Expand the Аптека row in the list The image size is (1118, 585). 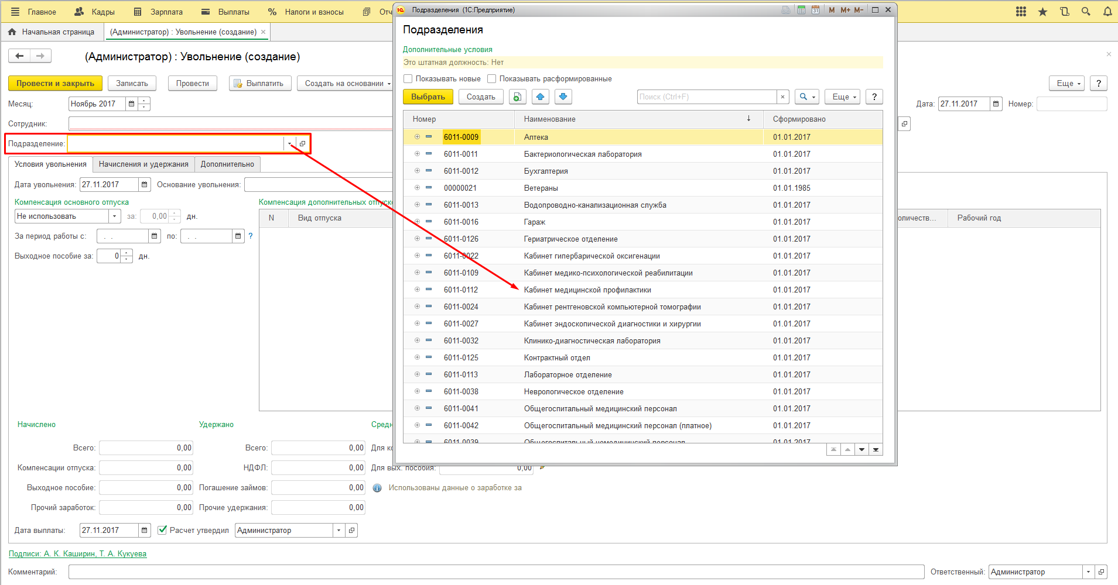pos(417,137)
